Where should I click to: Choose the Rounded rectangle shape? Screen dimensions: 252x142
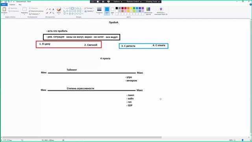tap(75, 8)
